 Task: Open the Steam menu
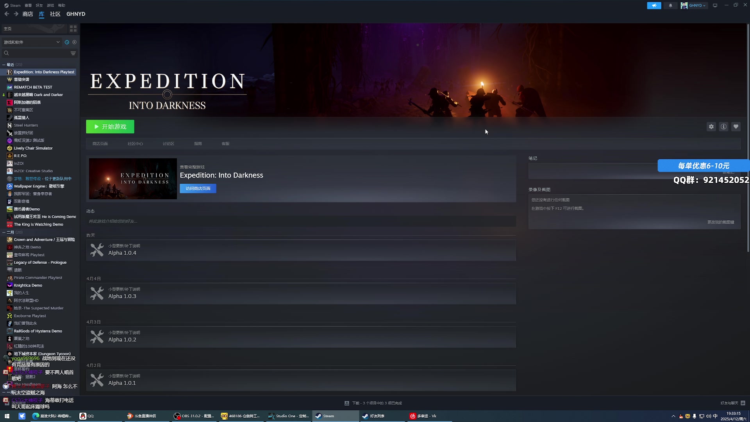12,5
